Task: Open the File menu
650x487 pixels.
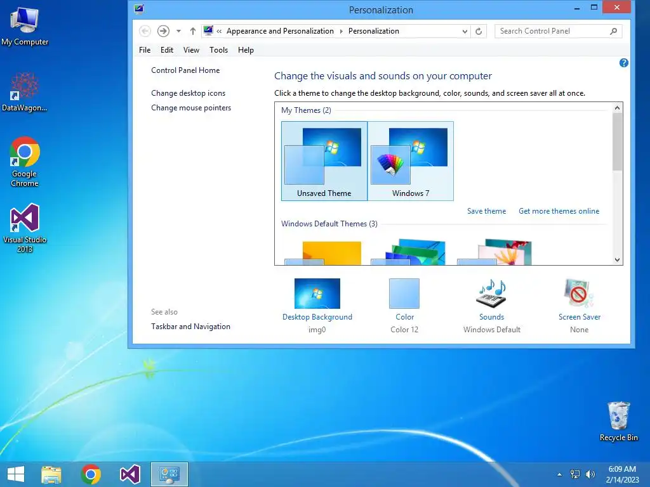Action: point(145,50)
